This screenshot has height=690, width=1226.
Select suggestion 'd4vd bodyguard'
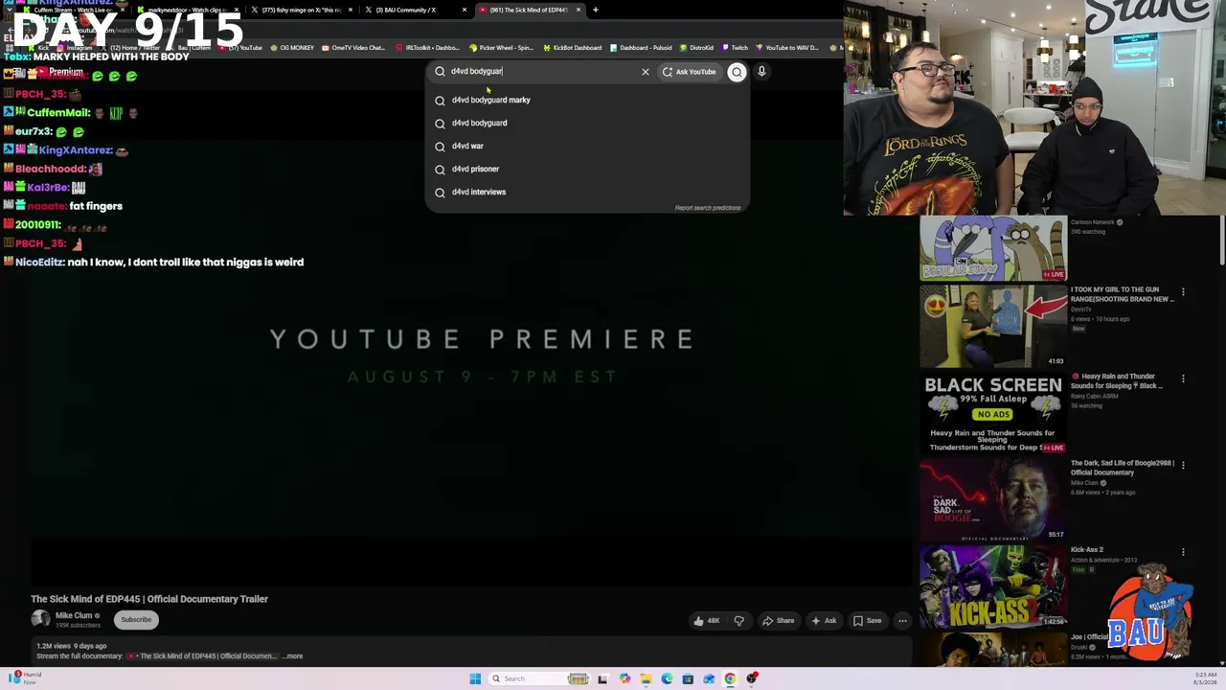586,123
